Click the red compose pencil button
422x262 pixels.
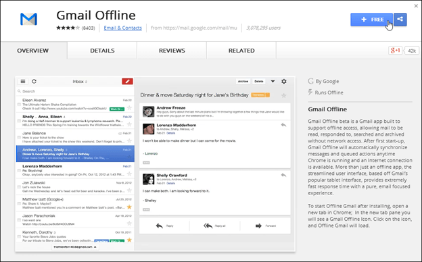[127, 81]
